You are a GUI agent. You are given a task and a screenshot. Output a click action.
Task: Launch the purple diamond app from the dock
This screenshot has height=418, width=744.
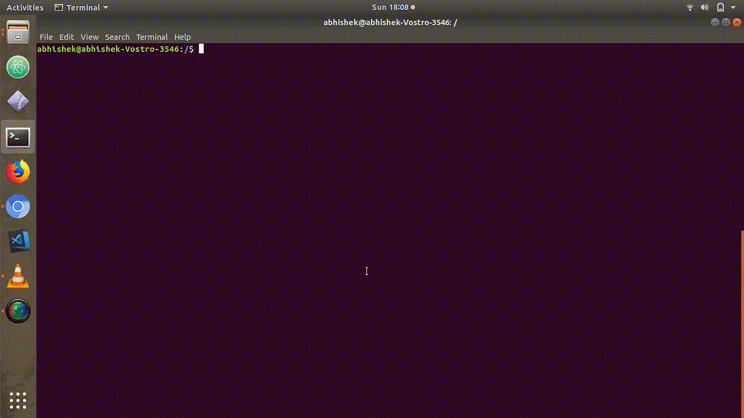click(x=17, y=102)
